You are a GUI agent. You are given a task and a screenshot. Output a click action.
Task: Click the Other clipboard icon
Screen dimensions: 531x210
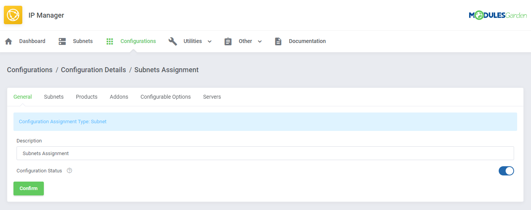pos(228,41)
